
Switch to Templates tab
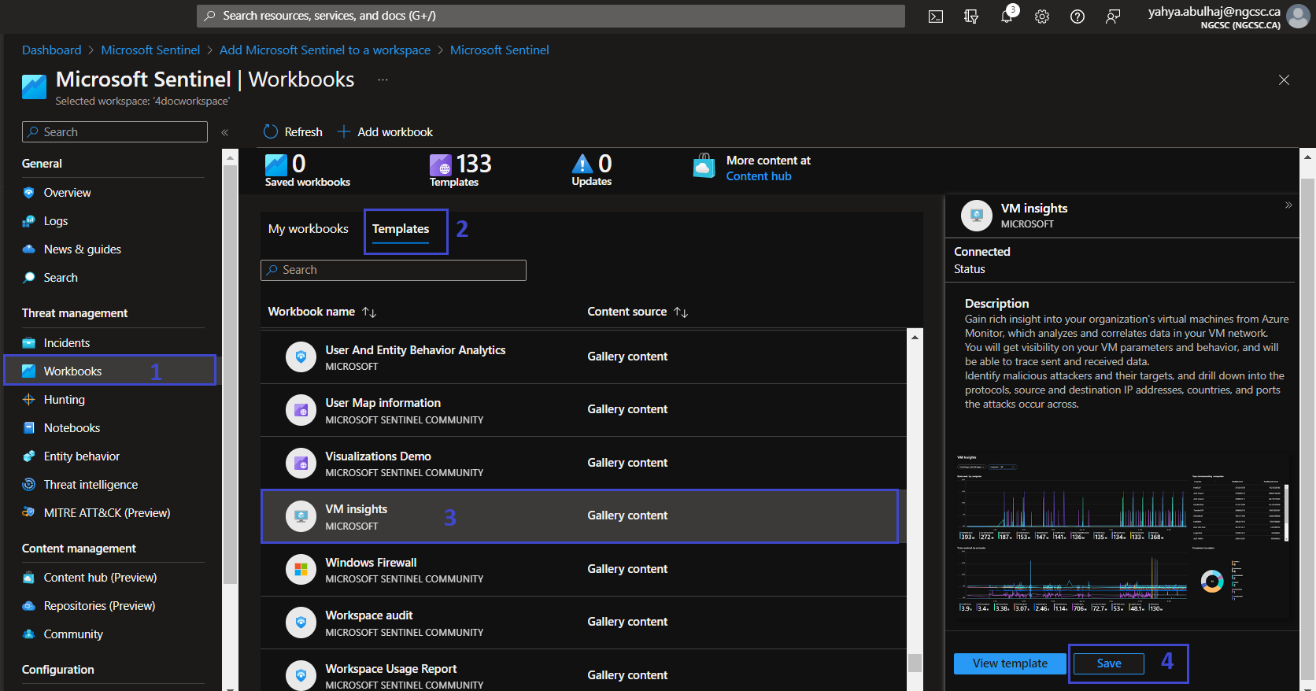tap(401, 229)
